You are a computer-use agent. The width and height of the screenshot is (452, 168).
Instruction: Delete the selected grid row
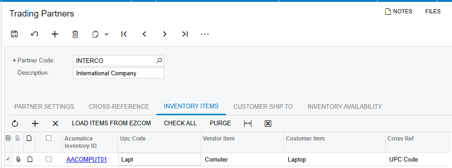[x=55, y=123]
